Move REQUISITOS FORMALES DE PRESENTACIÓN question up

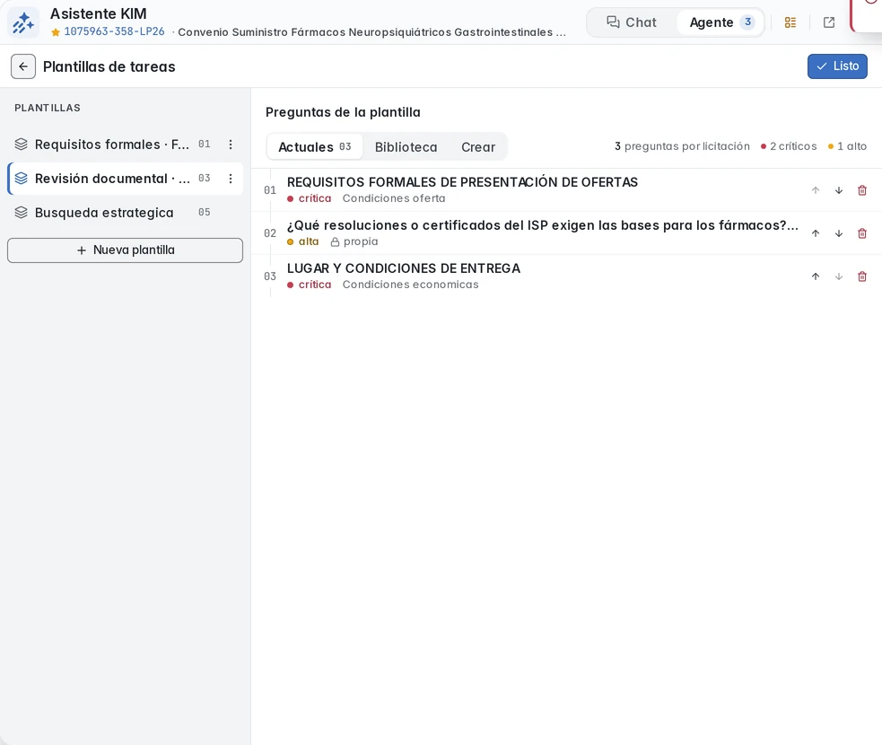[816, 190]
